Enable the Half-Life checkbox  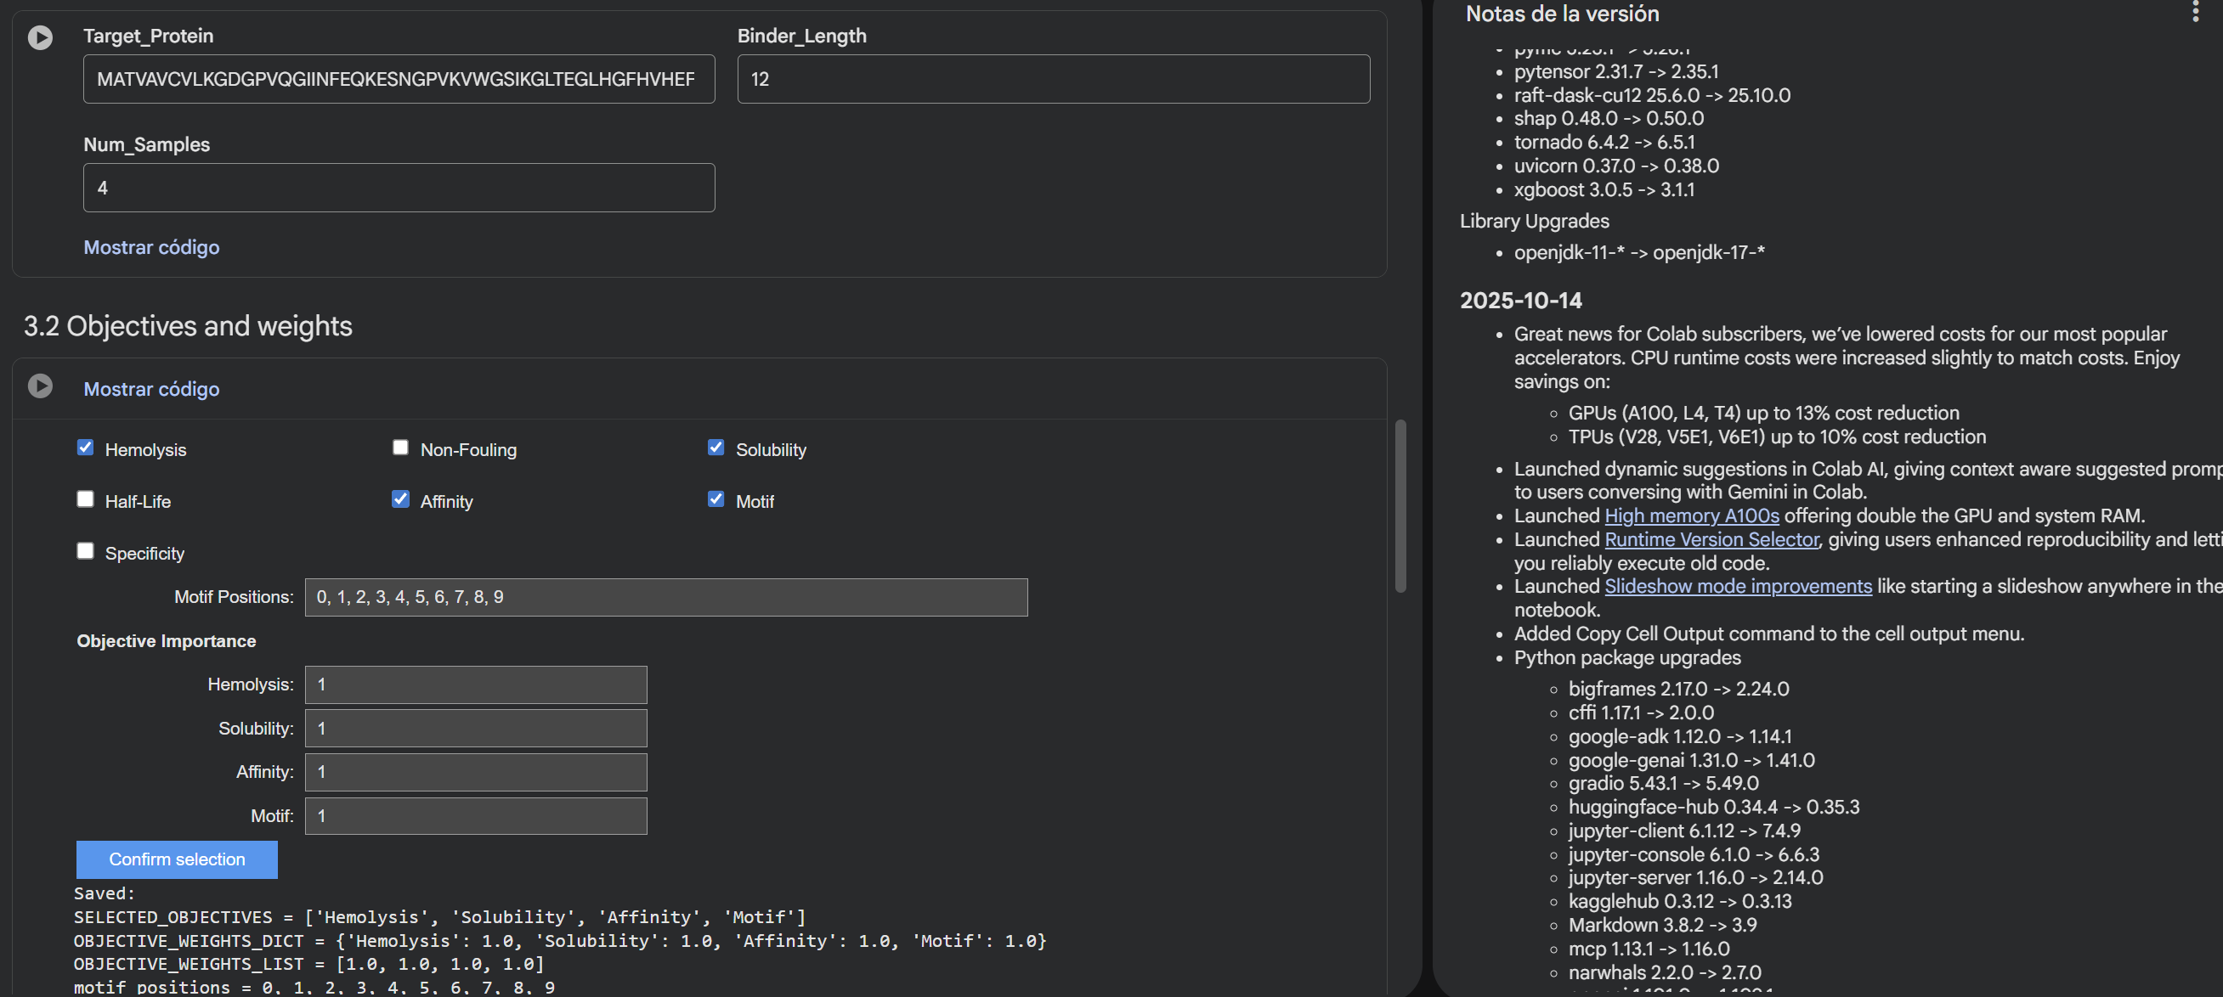tap(85, 499)
